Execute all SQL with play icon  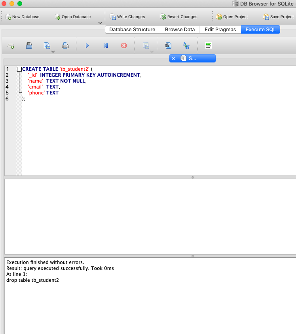tap(87, 45)
